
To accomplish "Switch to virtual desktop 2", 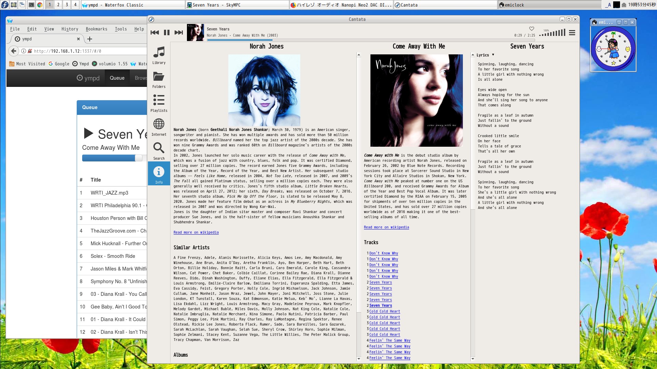I will coord(58,4).
